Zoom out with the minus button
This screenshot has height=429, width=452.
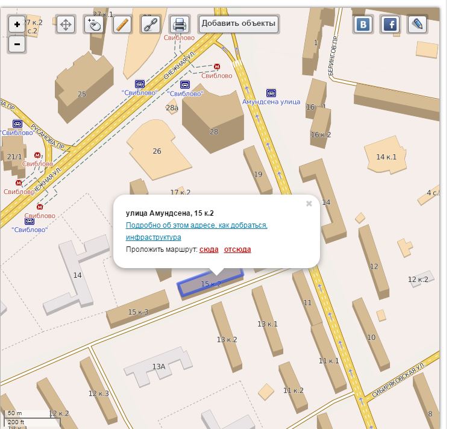coord(17,45)
